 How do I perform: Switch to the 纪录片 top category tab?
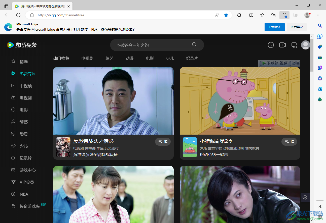pyautogui.click(x=192, y=58)
